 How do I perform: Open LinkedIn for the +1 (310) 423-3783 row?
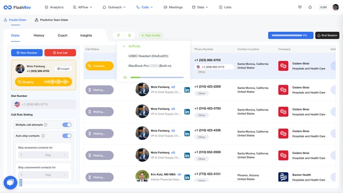[x=187, y=112]
